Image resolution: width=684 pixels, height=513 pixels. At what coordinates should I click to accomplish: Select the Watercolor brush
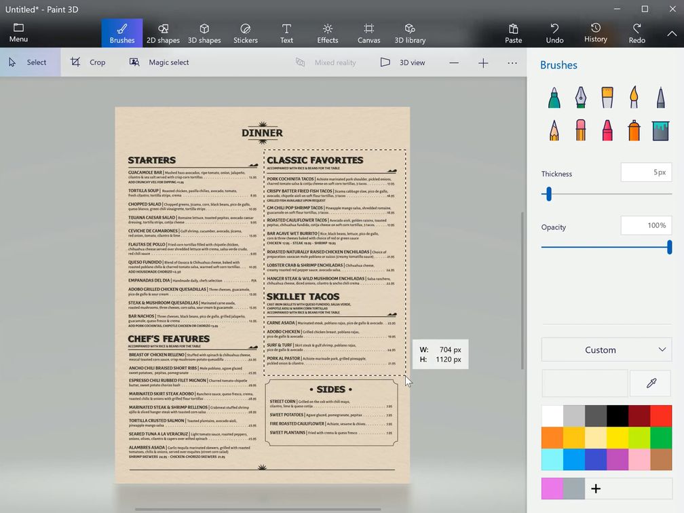[x=634, y=98]
